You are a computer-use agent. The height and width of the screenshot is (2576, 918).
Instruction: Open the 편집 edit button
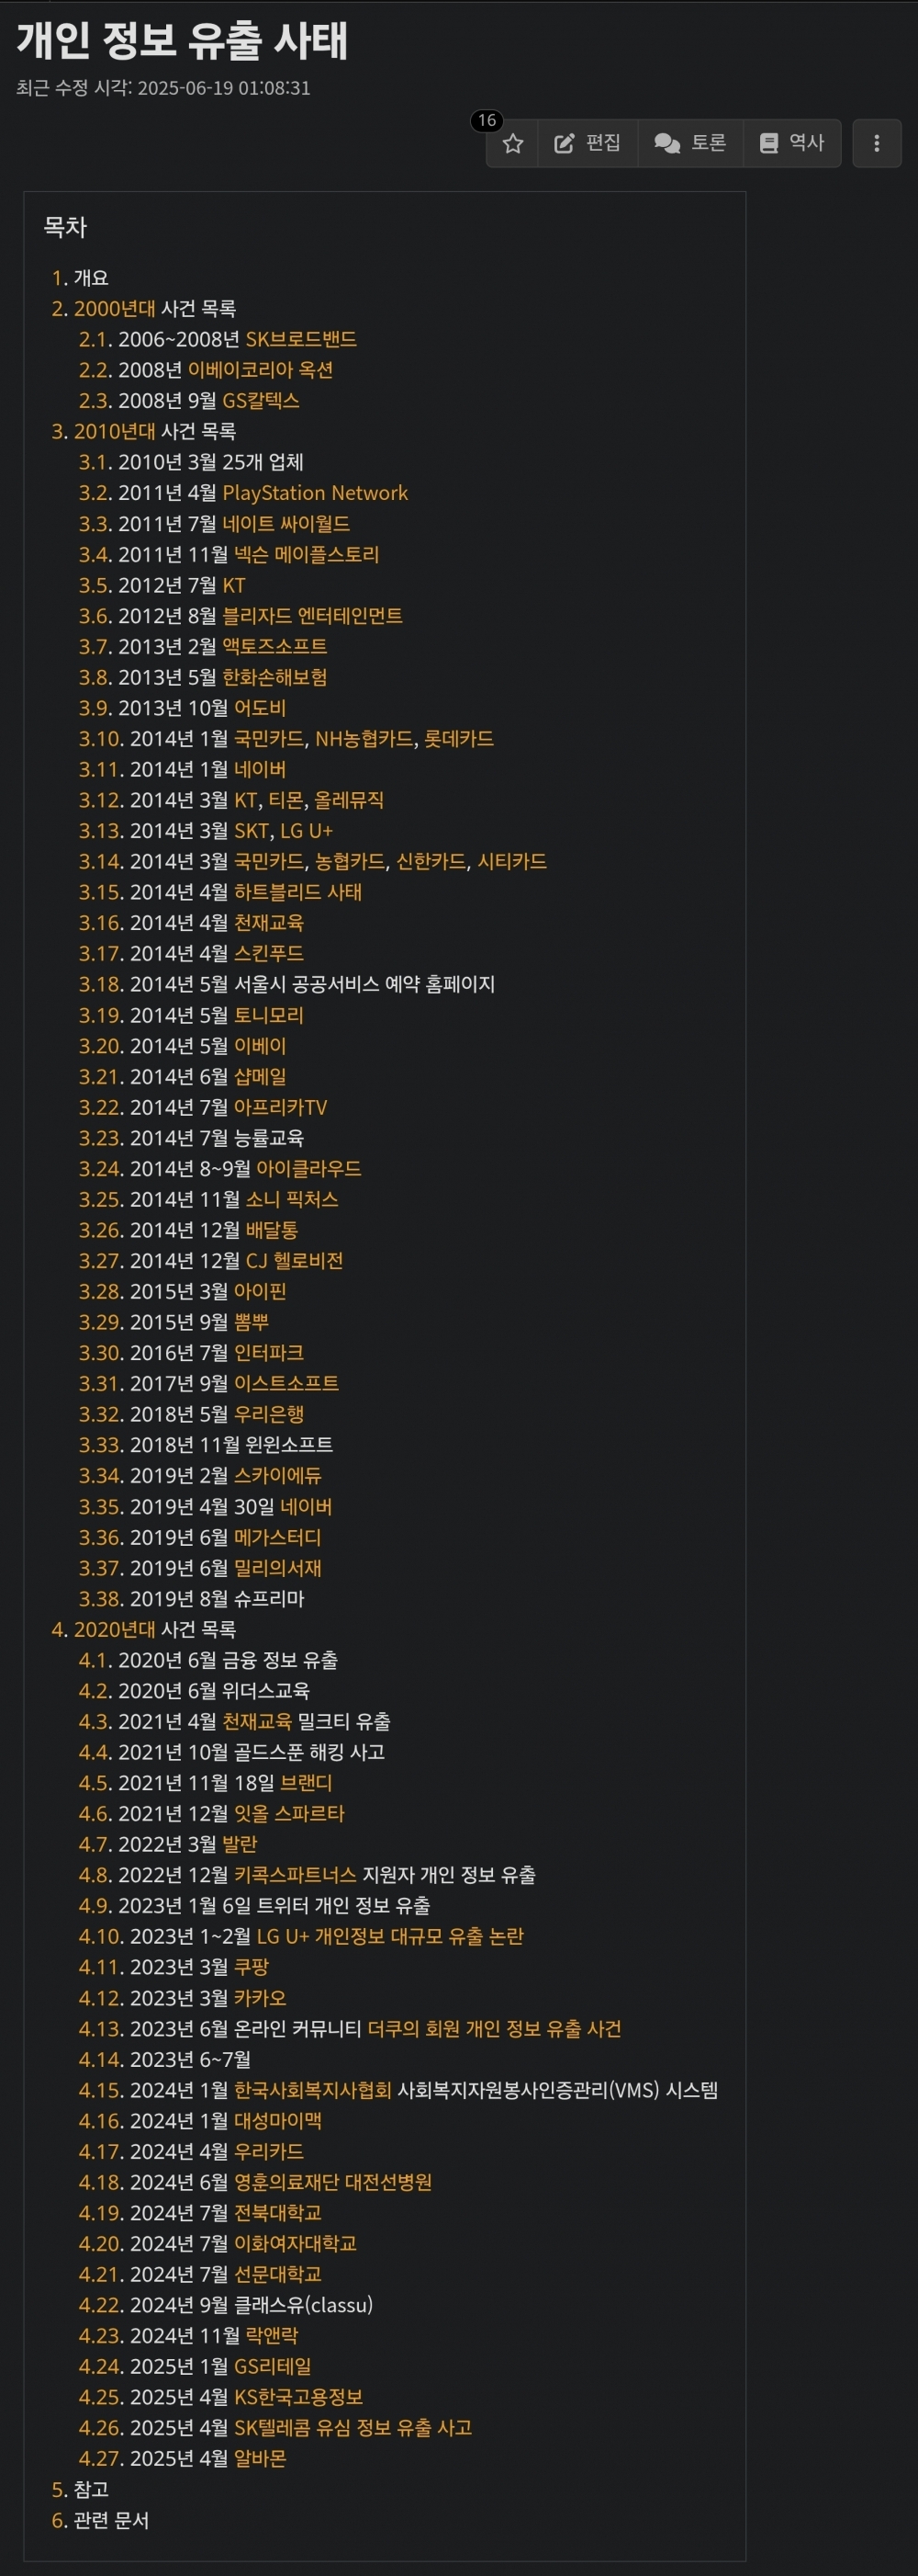point(588,143)
